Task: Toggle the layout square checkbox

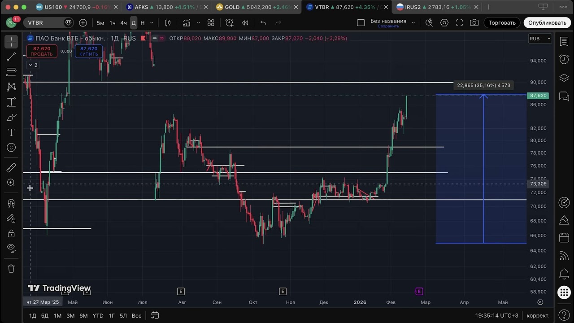Action: [x=361, y=23]
